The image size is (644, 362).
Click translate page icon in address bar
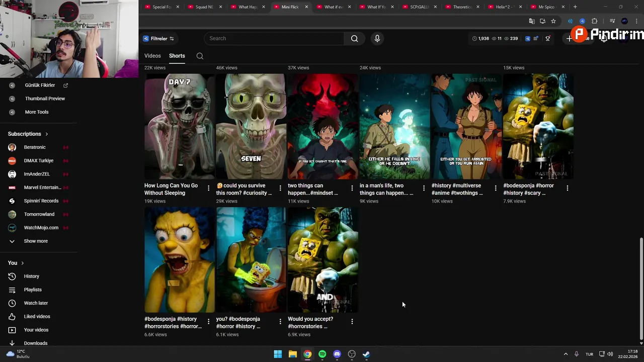pyautogui.click(x=532, y=21)
